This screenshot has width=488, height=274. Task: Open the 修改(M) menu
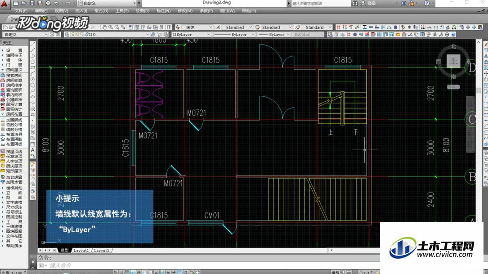pyautogui.click(x=185, y=11)
